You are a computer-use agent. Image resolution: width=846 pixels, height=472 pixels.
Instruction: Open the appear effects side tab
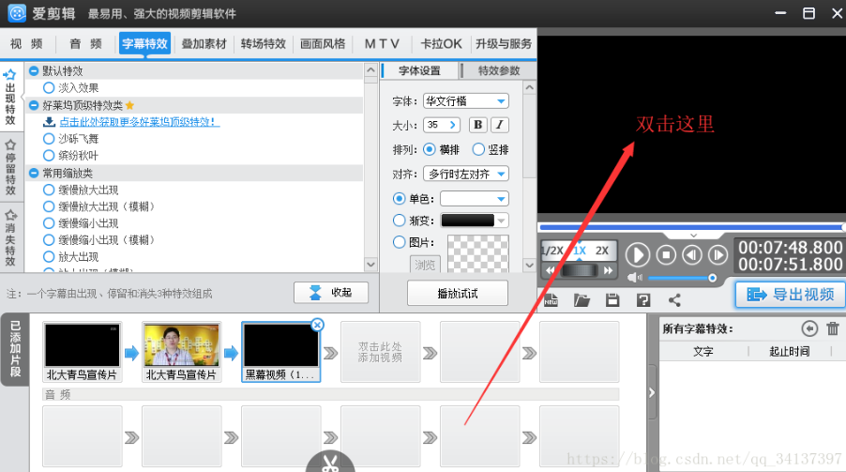click(x=10, y=98)
